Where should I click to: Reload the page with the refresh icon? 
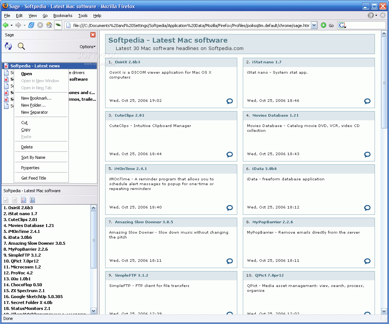(x=31, y=25)
